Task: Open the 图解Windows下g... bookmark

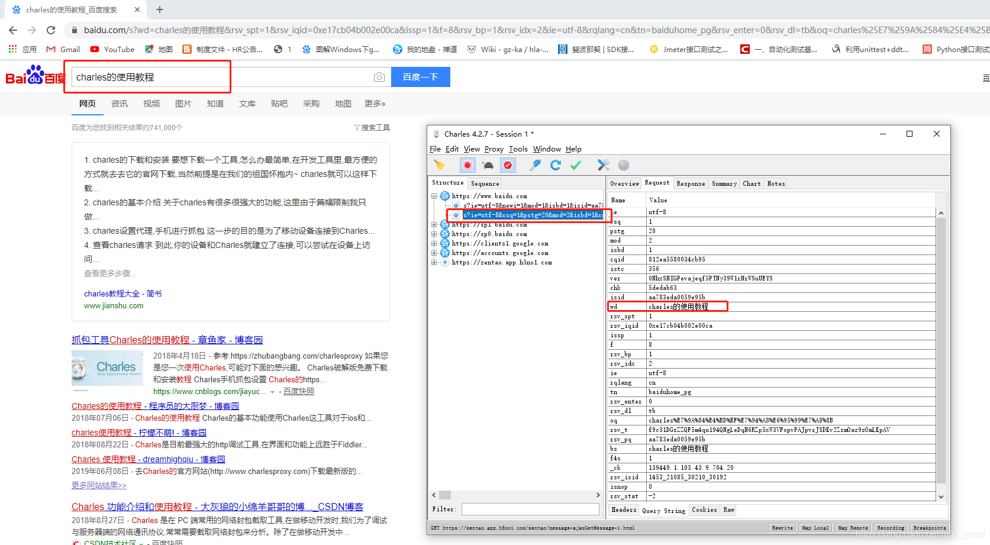Action: [341, 49]
